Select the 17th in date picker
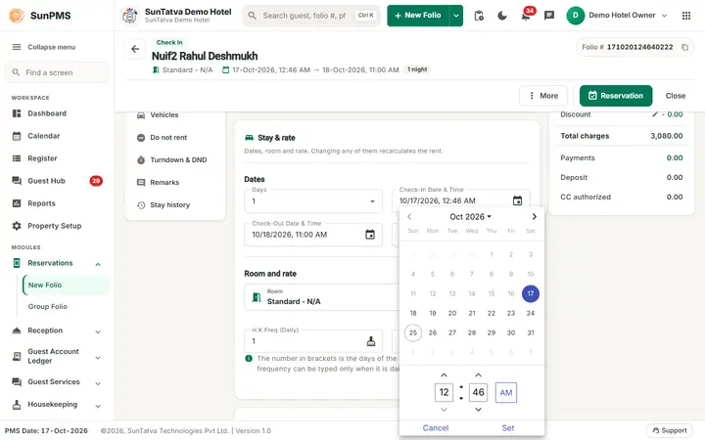 pyautogui.click(x=531, y=293)
